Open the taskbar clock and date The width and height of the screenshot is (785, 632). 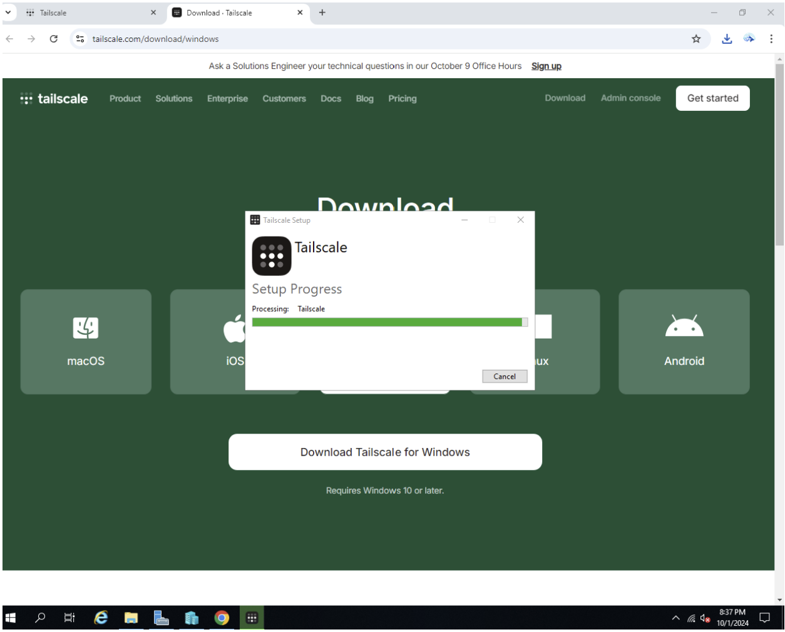[732, 618]
